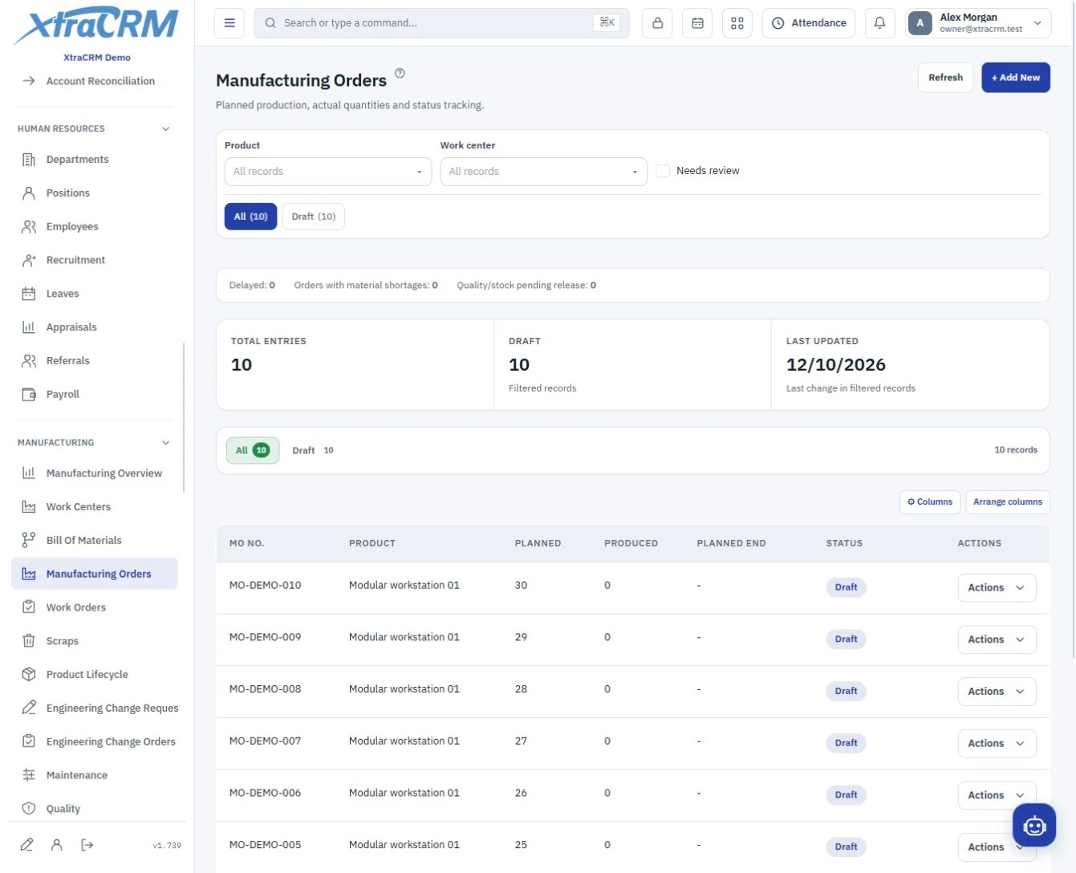
Task: Click the Account Reconciliation sidebar link
Action: pos(95,81)
